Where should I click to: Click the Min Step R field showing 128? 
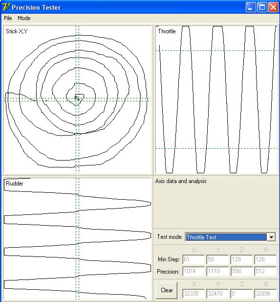click(x=265, y=259)
